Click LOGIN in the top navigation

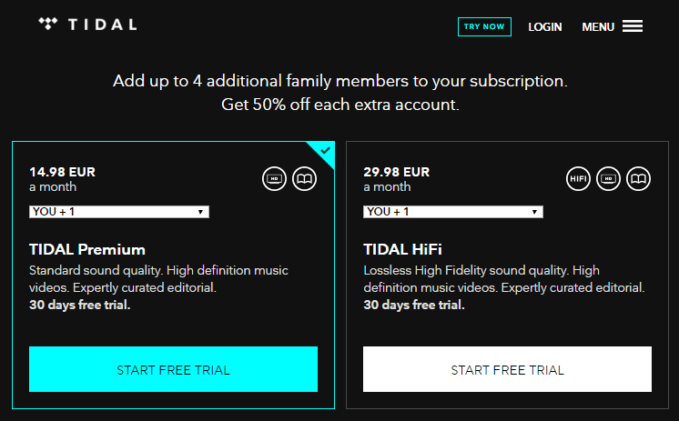pos(545,27)
